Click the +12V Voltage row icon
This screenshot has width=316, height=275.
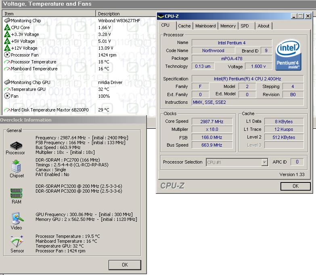click(x=7, y=48)
